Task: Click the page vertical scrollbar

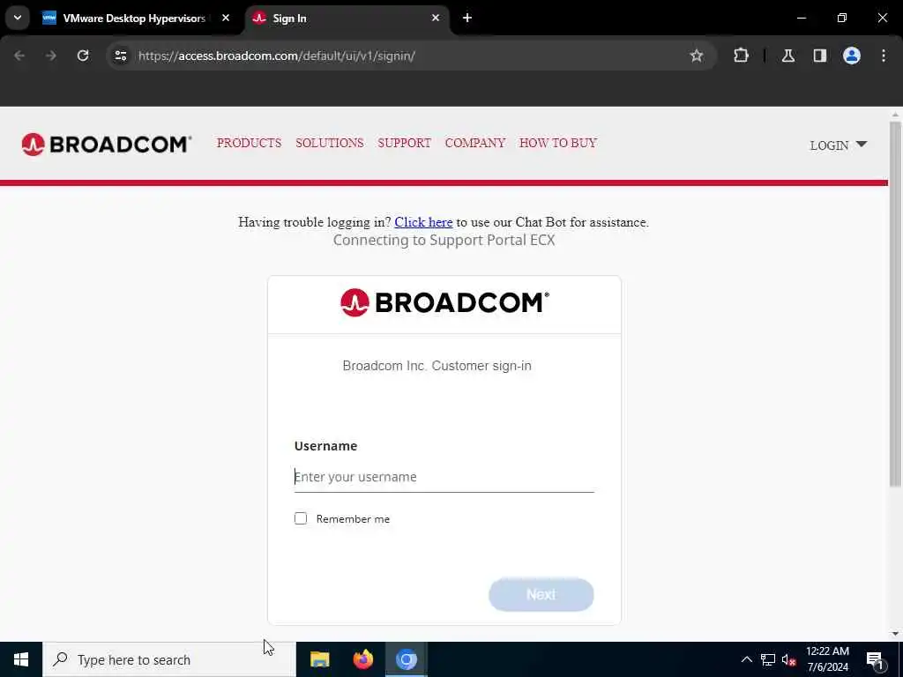Action: tap(895, 304)
